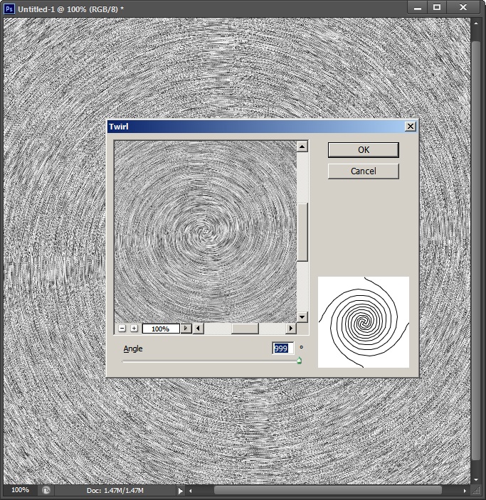Zoom out the Twirl preview with minus
Viewport: 486px width, 500px height.
coord(122,328)
